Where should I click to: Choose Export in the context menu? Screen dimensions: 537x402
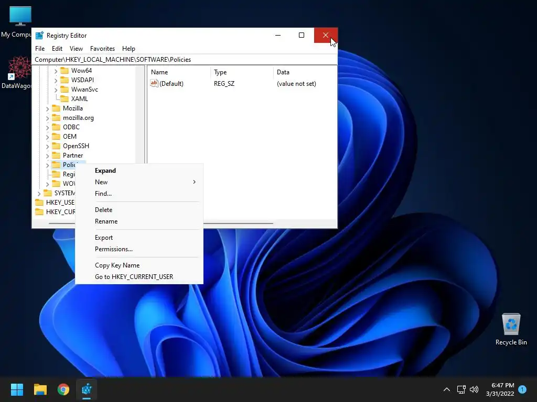139,237
